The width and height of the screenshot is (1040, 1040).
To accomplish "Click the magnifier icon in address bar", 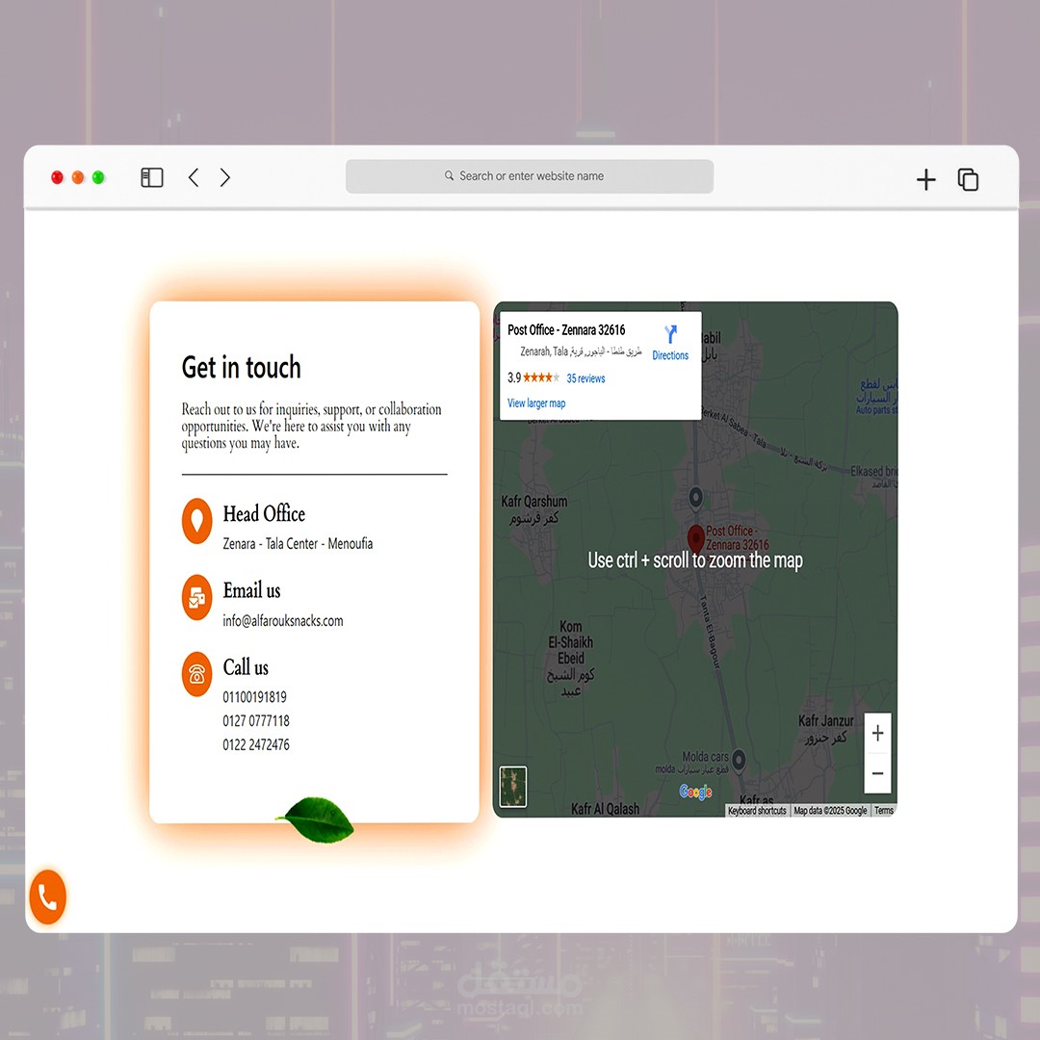I will 449,176.
